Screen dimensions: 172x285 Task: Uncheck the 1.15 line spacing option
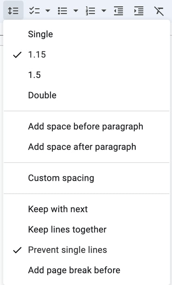click(x=87, y=54)
